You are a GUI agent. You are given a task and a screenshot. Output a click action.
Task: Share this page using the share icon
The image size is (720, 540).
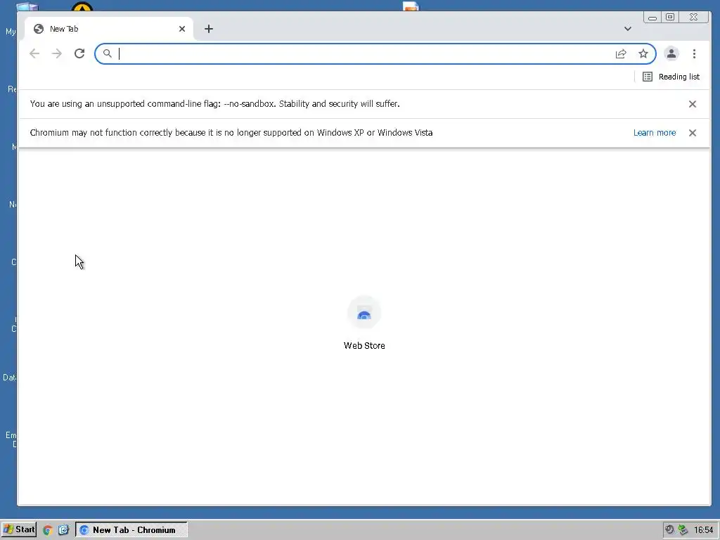621,53
